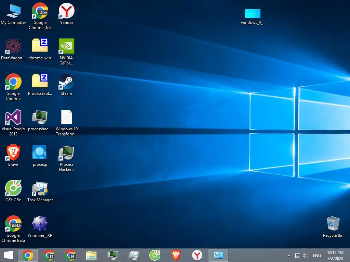Open the Start menu button
Screen dimensions: 350x262
point(9,255)
